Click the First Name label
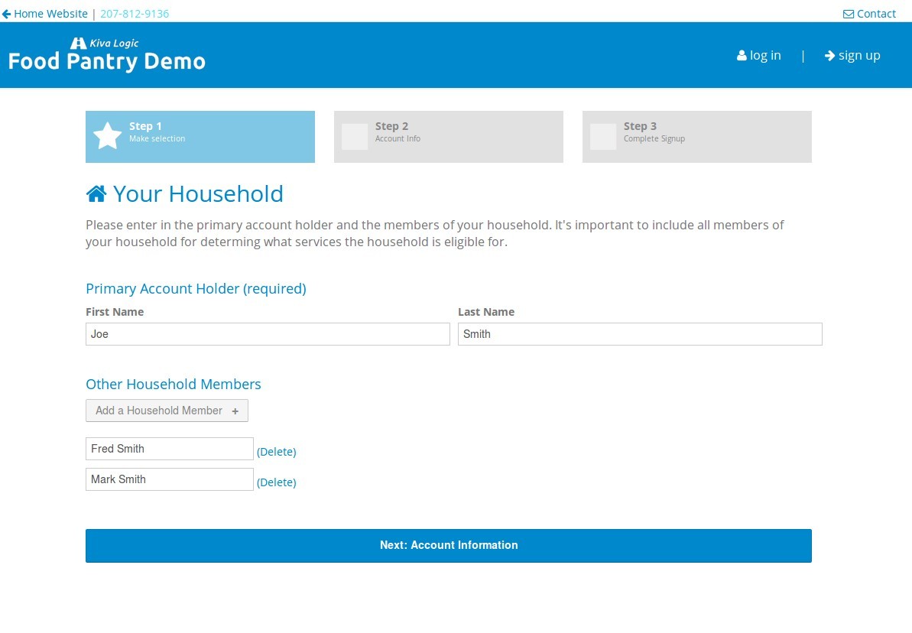912x633 pixels. tap(115, 312)
